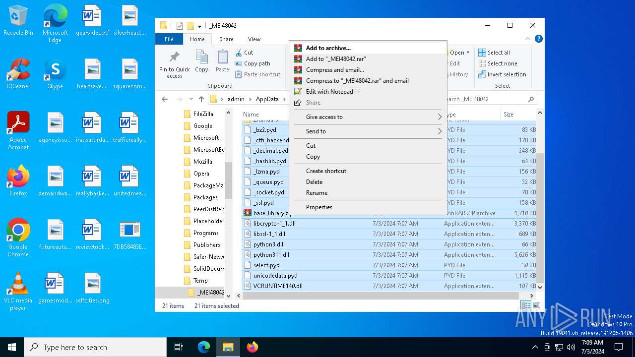Choose Create shortcut in context menu
This screenshot has width=635, height=357.
(368, 171)
